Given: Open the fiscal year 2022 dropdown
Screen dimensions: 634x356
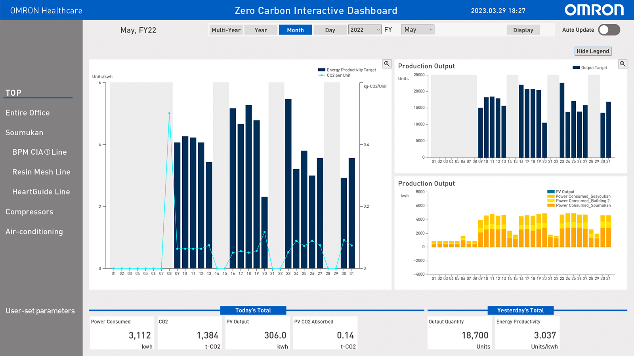Looking at the screenshot, I should 365,30.
